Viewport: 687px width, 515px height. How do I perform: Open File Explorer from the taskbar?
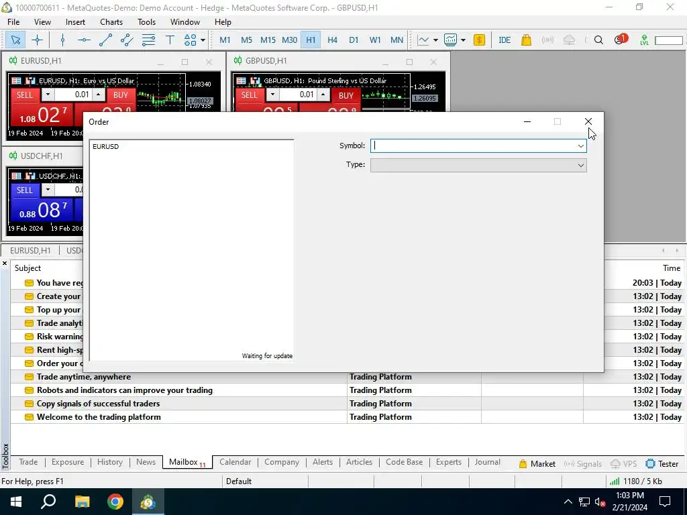coord(82,502)
